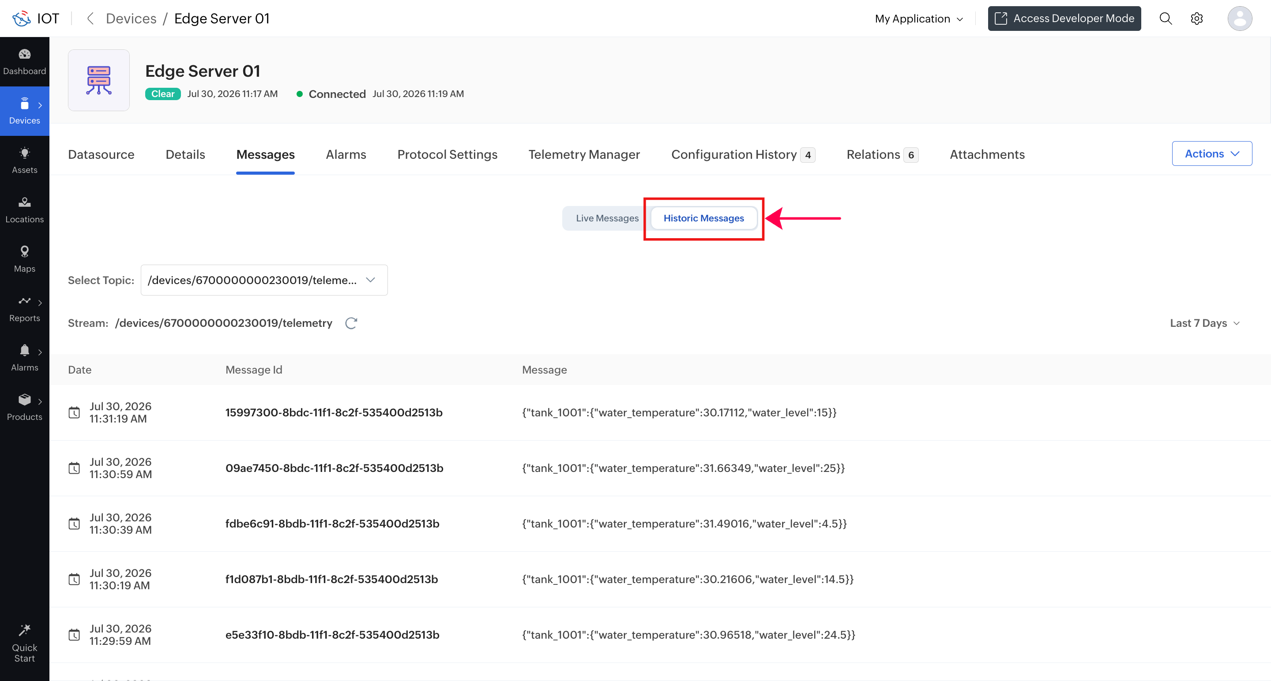Click the Devices breadcrumb link
This screenshot has width=1271, height=681.
131,19
